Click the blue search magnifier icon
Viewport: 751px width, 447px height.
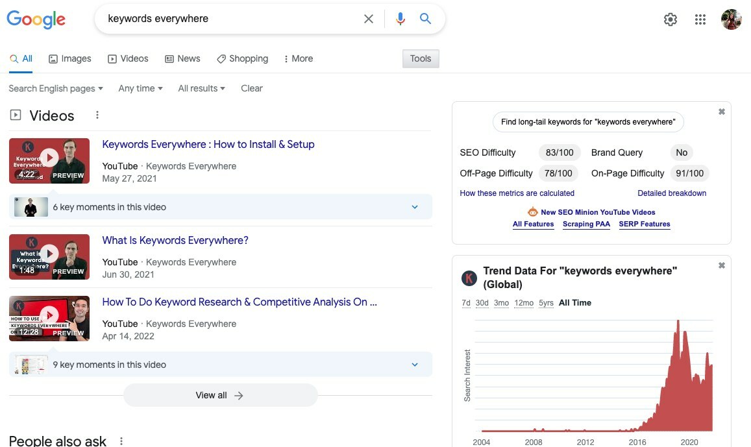pyautogui.click(x=425, y=19)
